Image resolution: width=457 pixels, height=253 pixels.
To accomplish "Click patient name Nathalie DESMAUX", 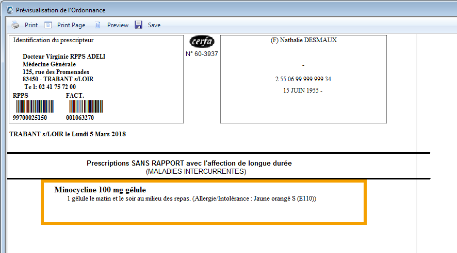I will [303, 40].
